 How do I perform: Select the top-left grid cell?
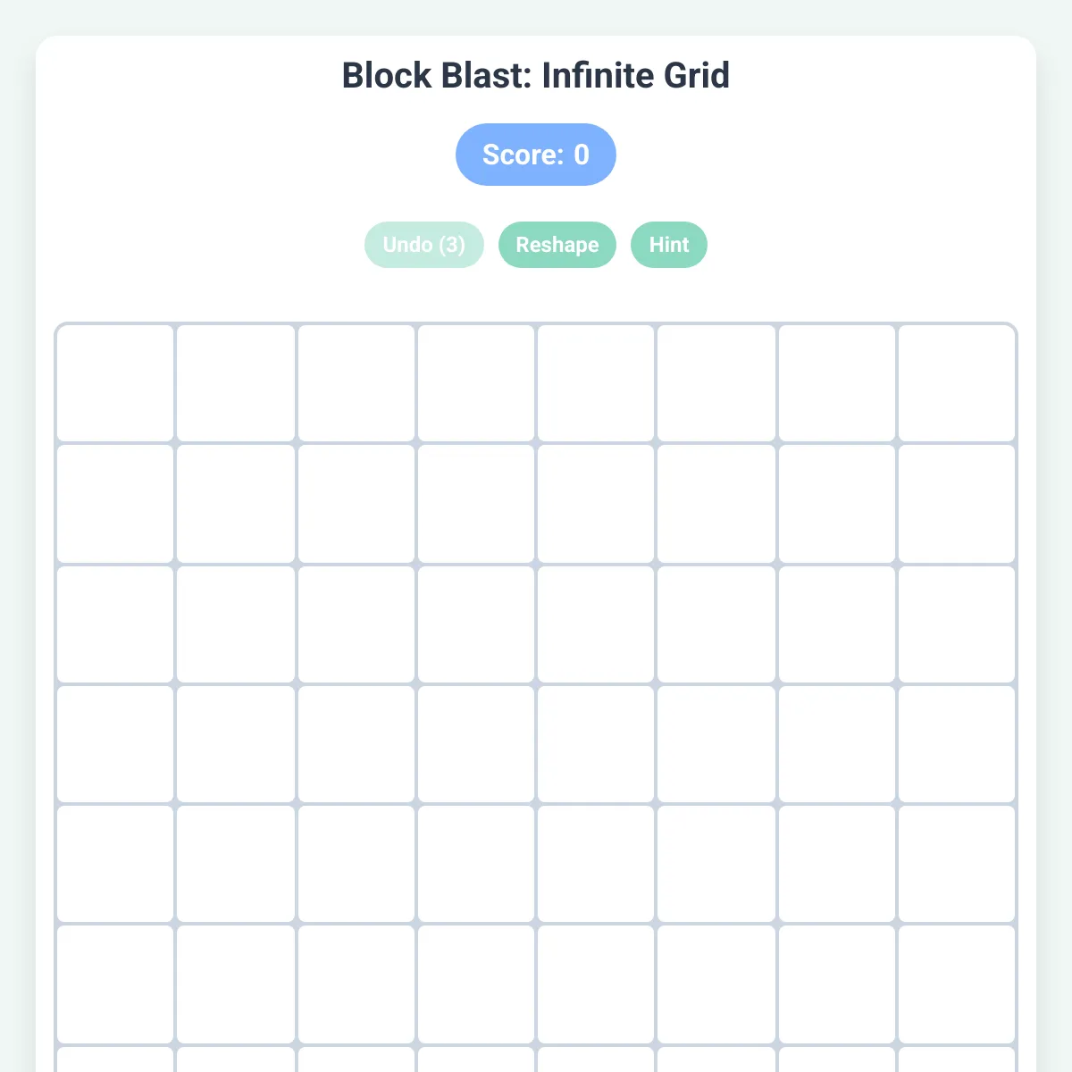pyautogui.click(x=114, y=382)
